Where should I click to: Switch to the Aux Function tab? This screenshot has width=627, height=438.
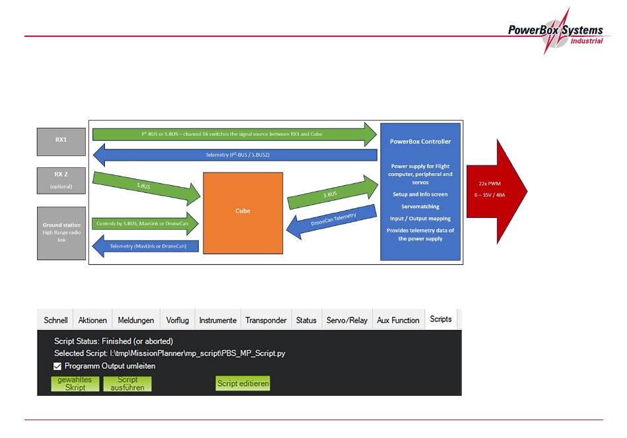pyautogui.click(x=398, y=320)
